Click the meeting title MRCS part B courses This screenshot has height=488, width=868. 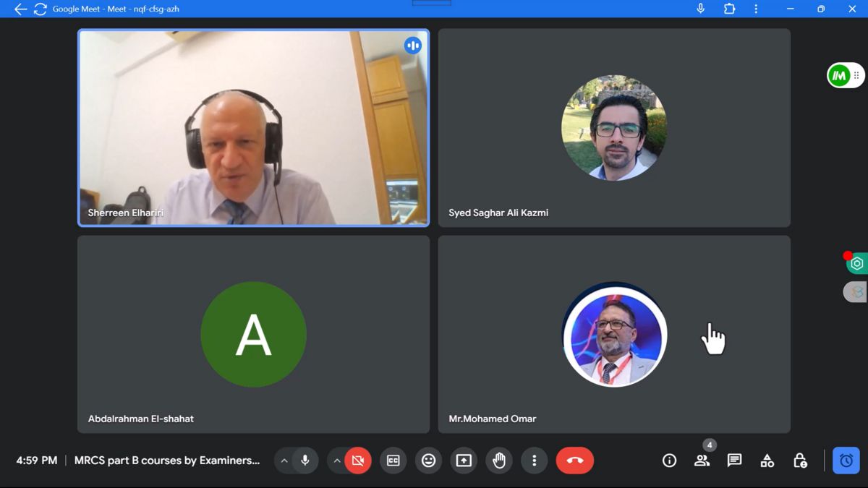(167, 461)
